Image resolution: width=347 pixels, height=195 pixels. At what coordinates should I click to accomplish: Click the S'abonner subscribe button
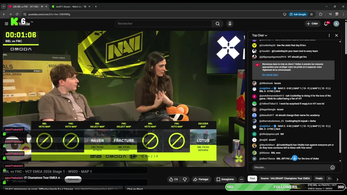73,179
